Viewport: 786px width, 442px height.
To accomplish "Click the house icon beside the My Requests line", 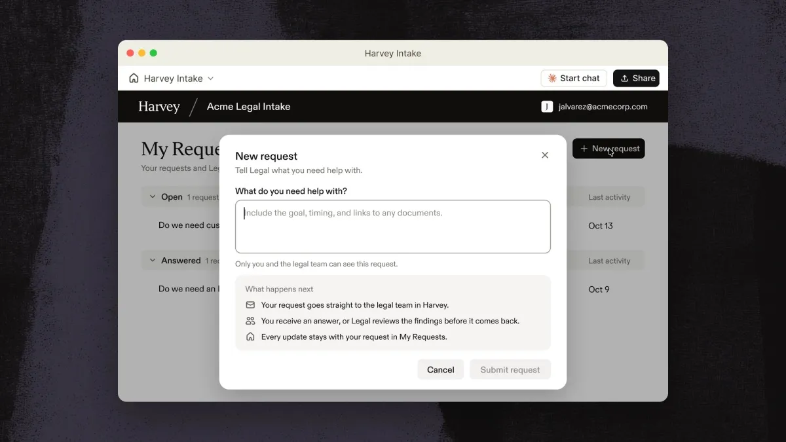I will point(250,337).
